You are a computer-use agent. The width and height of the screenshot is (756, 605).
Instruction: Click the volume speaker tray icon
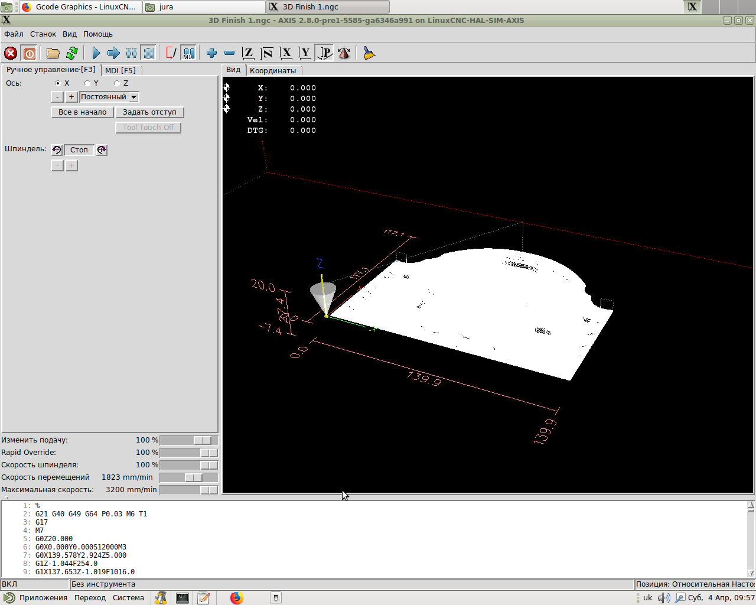click(x=664, y=598)
